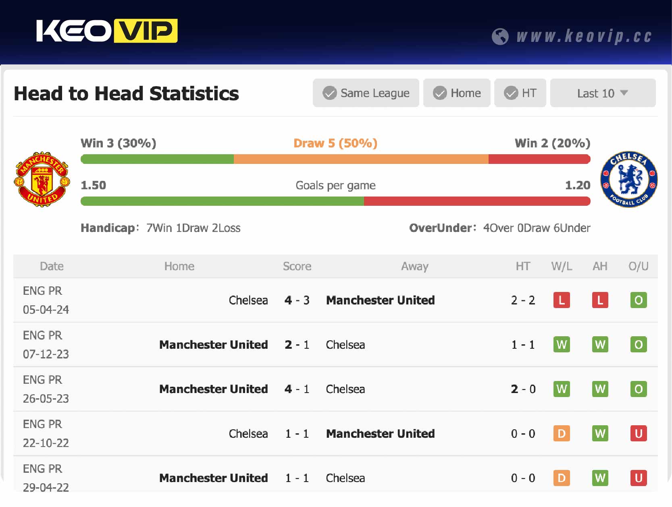Click the orange D badge for 22-10-22 match
Screen dimensions: 672x507
point(561,434)
